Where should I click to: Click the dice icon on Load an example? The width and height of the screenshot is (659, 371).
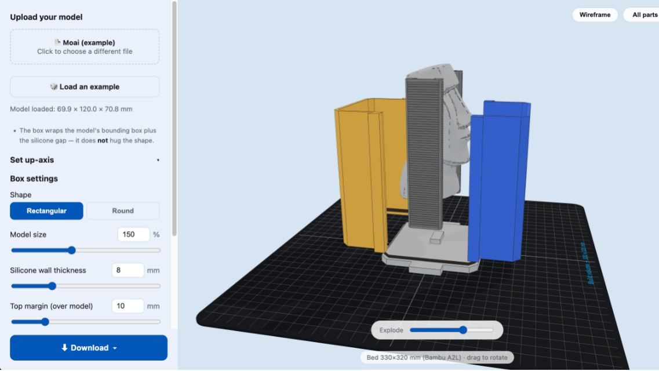[54, 86]
